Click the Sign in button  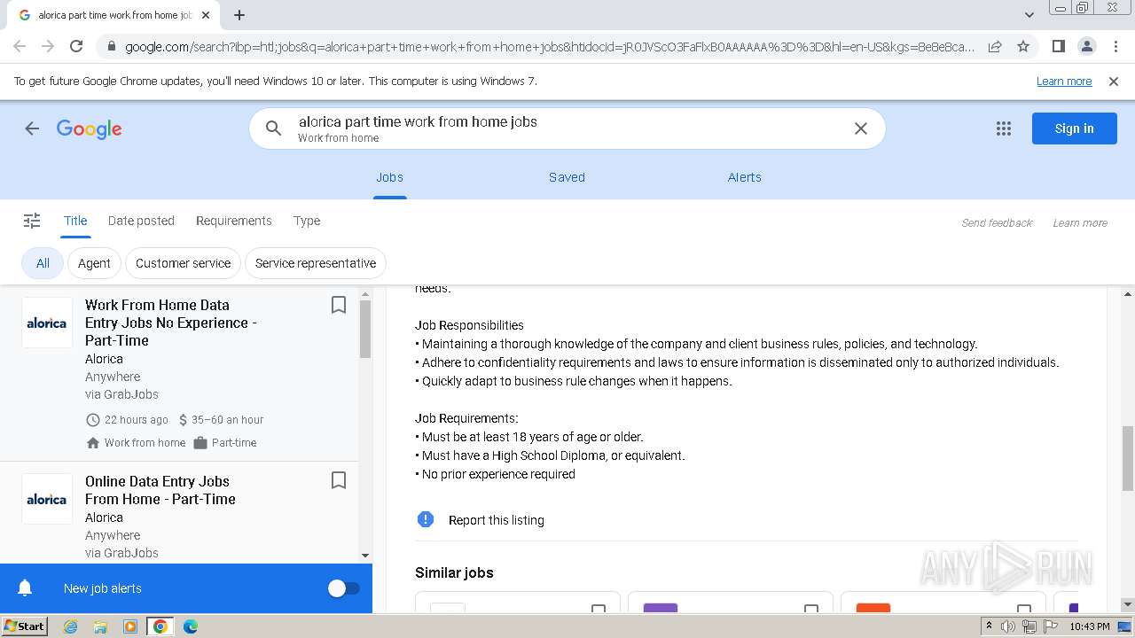click(1074, 128)
